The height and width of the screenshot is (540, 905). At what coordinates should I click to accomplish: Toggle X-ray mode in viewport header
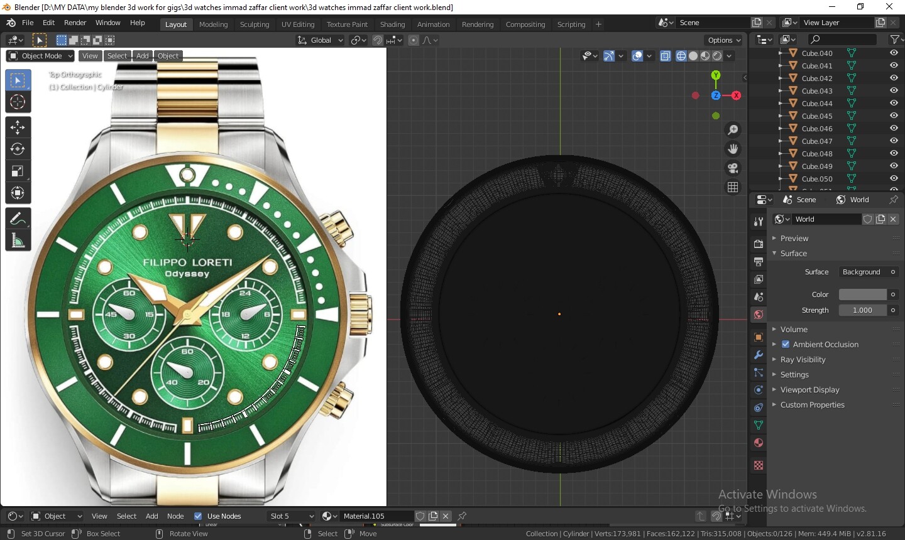(666, 56)
